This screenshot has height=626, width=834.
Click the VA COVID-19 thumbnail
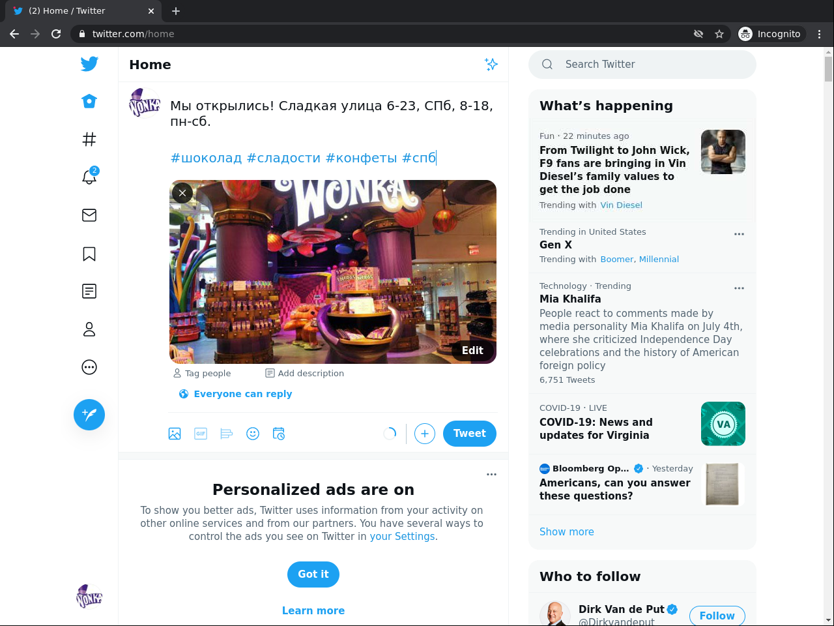[x=723, y=424]
